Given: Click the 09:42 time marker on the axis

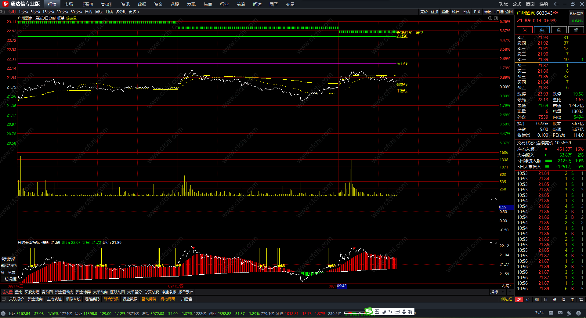Looking at the screenshot, I should point(342,286).
